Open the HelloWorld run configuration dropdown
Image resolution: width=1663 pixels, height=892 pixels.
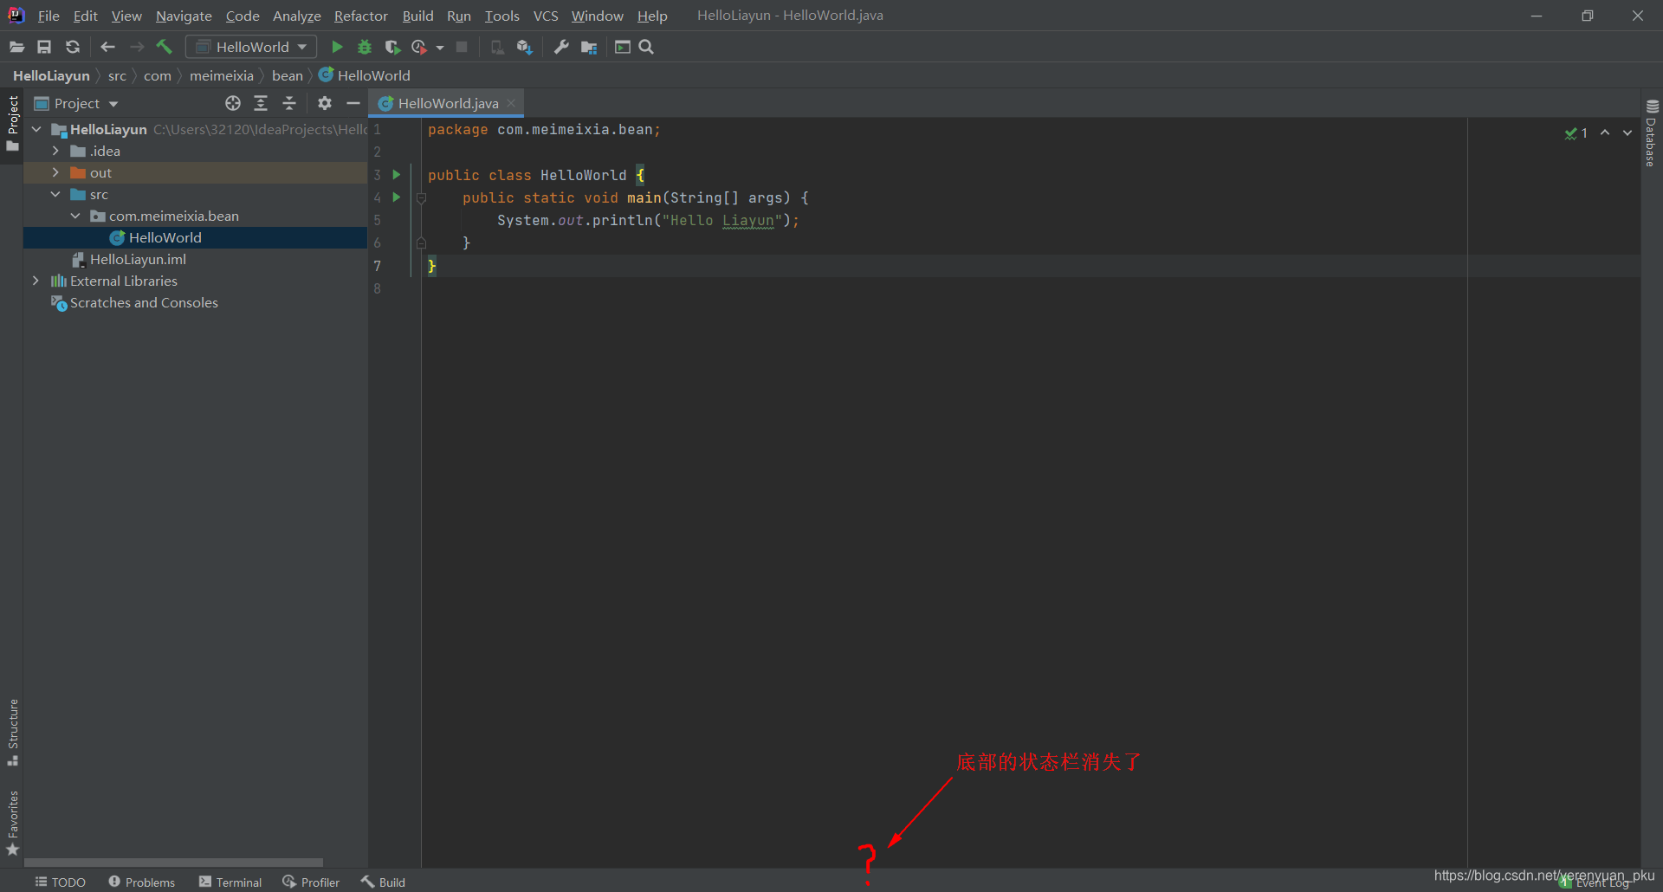251,47
